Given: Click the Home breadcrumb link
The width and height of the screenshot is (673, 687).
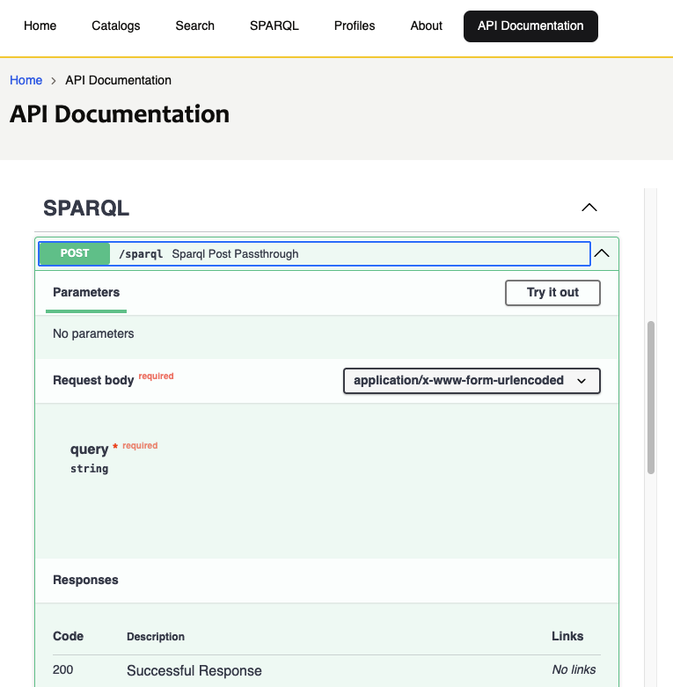Looking at the screenshot, I should point(26,80).
